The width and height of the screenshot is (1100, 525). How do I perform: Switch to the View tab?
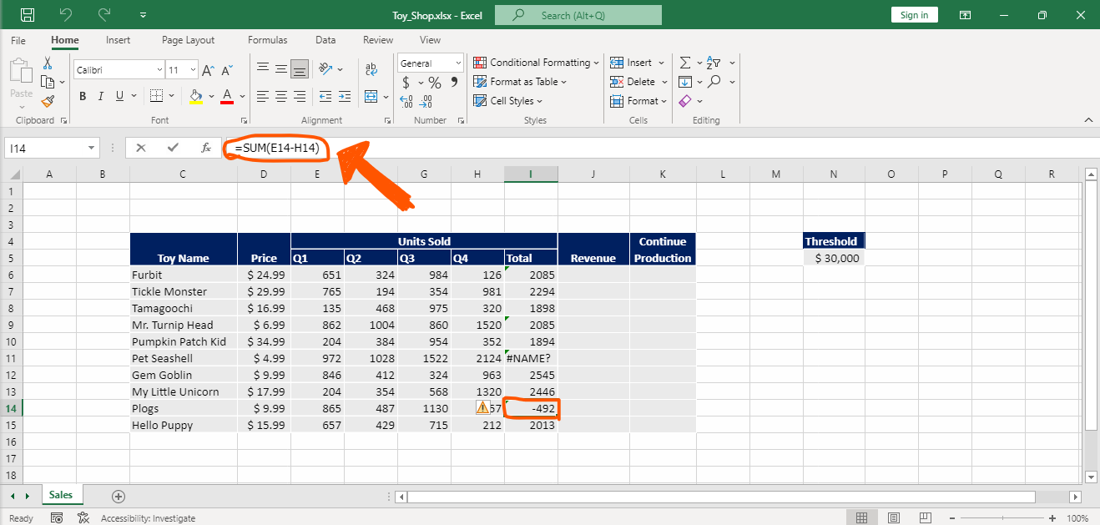point(430,40)
